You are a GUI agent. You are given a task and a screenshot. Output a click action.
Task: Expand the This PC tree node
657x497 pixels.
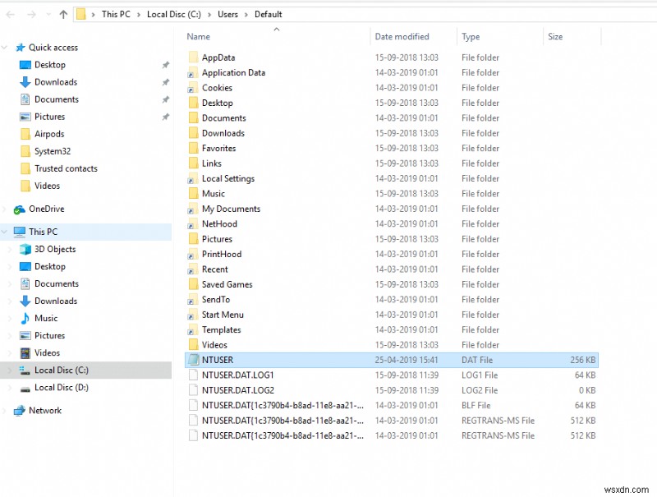[6, 231]
